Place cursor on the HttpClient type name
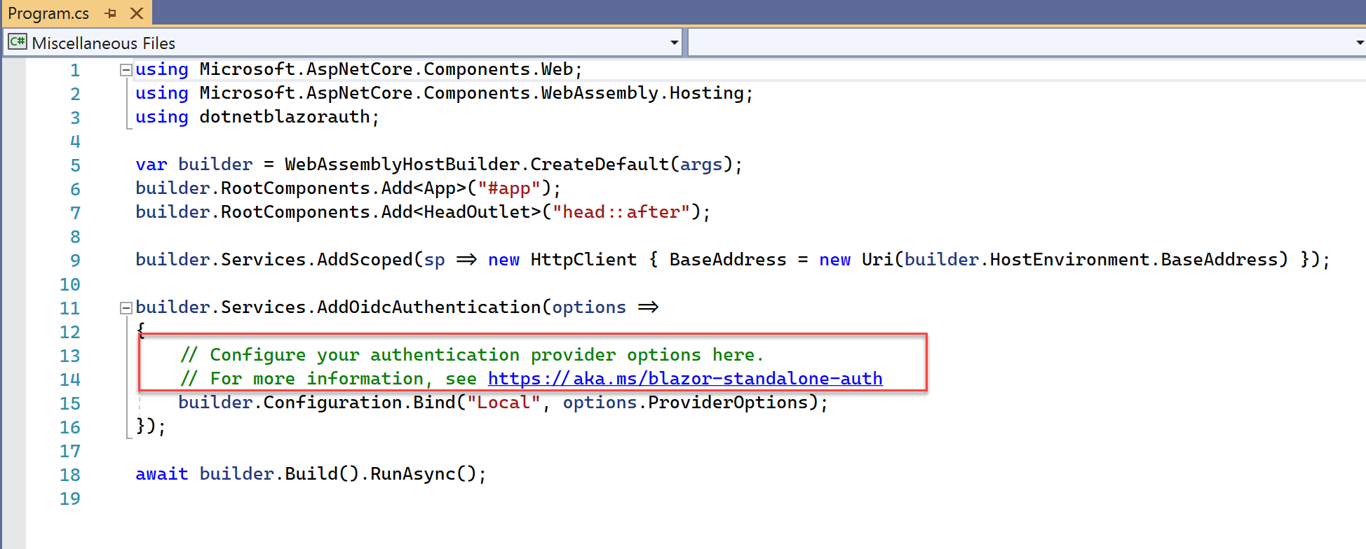This screenshot has height=549, width=1366. (x=583, y=260)
